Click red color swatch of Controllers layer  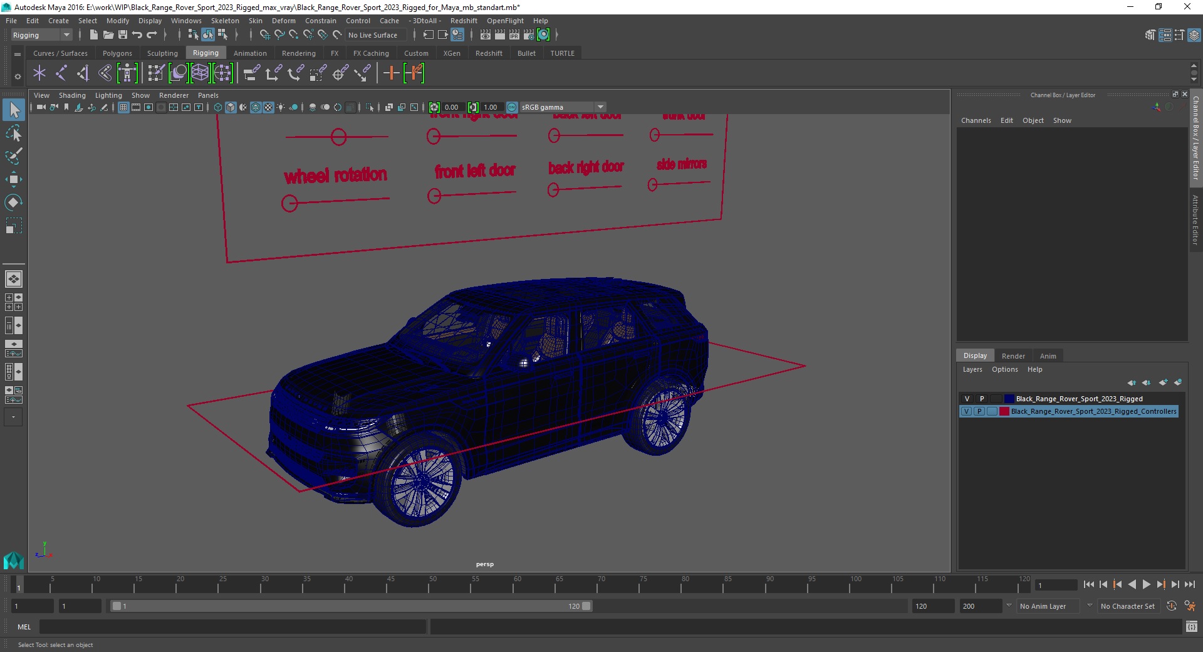(1004, 411)
